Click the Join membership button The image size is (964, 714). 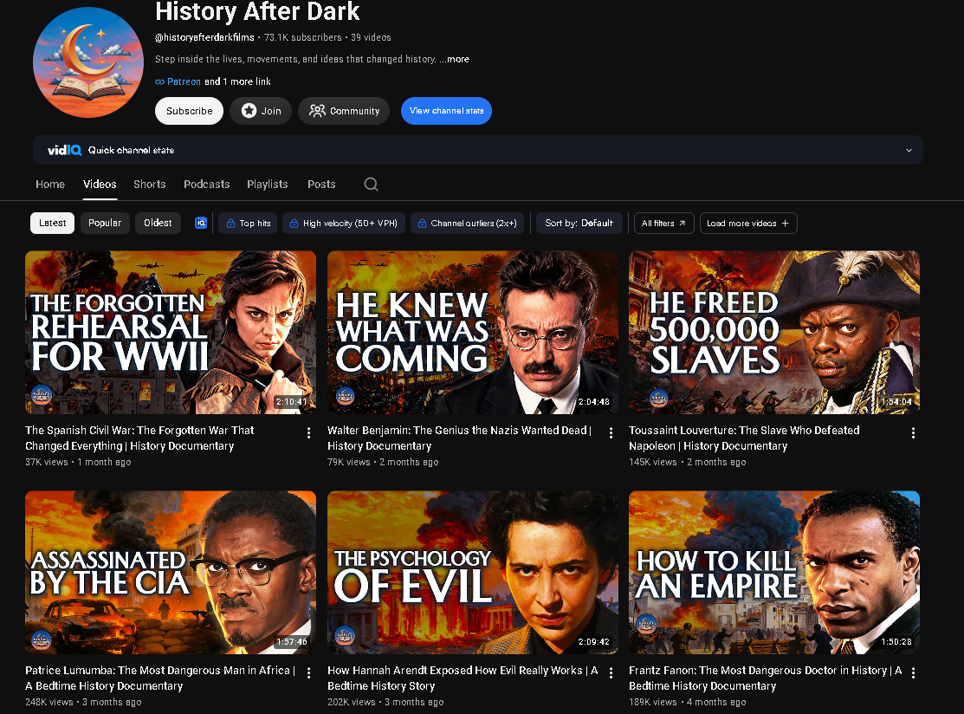261,111
